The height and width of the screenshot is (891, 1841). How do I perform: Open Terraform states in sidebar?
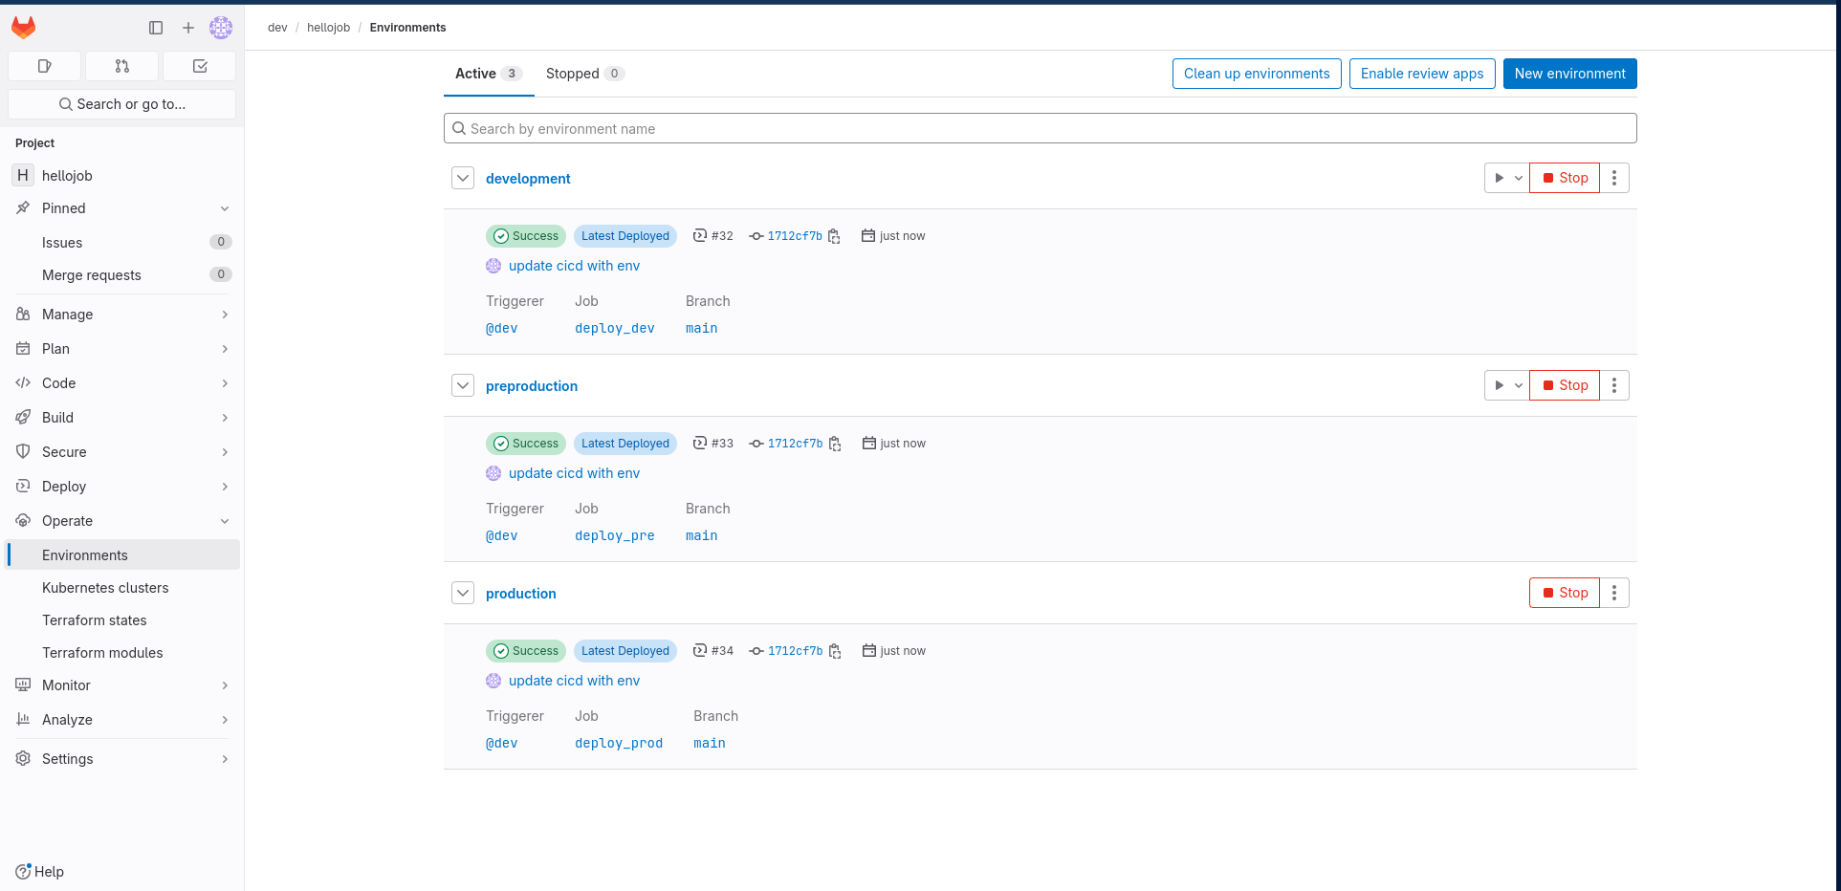pyautogui.click(x=122, y=620)
